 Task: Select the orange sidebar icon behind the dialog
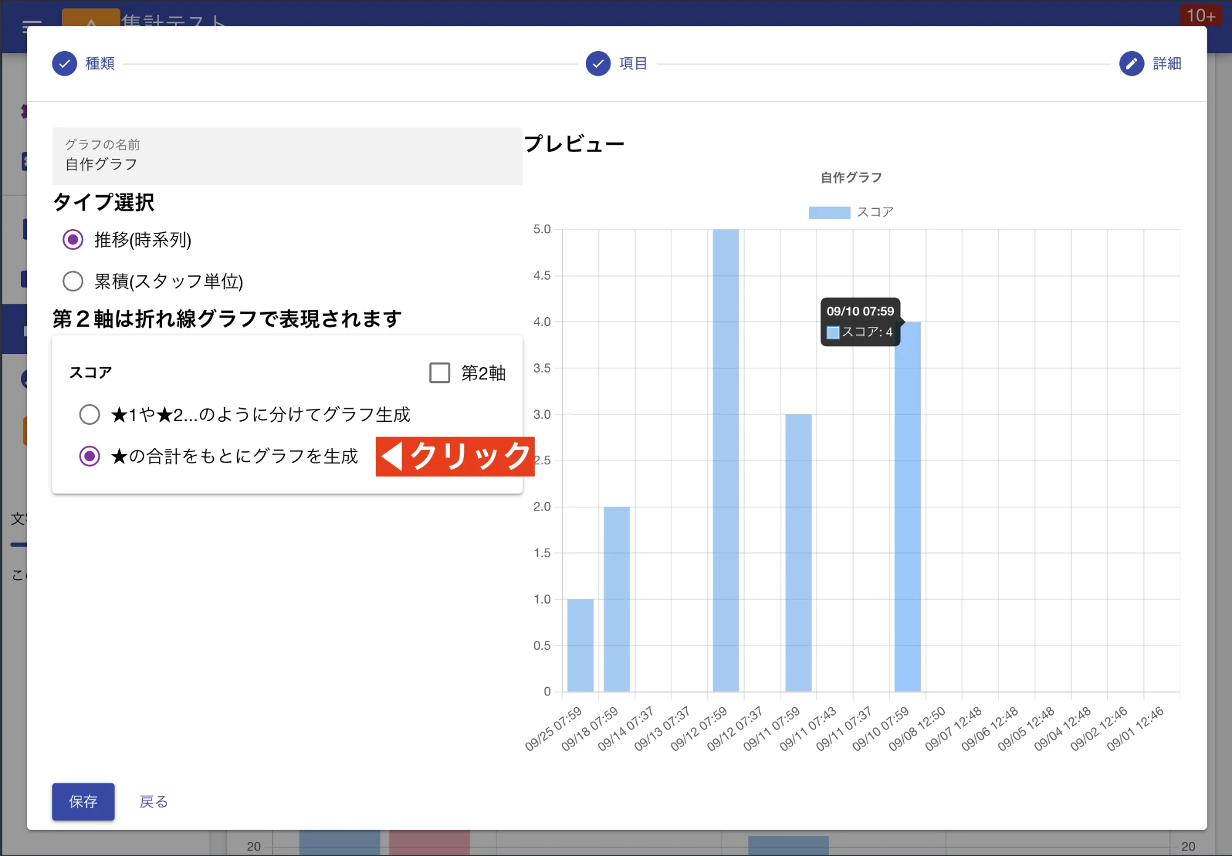click(x=25, y=431)
